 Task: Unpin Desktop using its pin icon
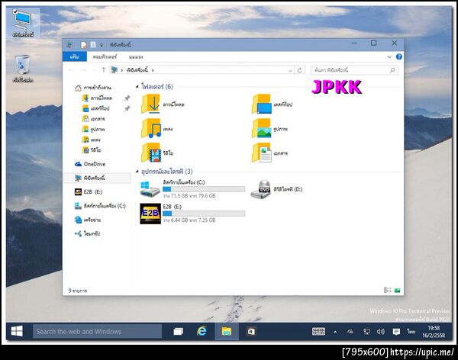point(127,108)
